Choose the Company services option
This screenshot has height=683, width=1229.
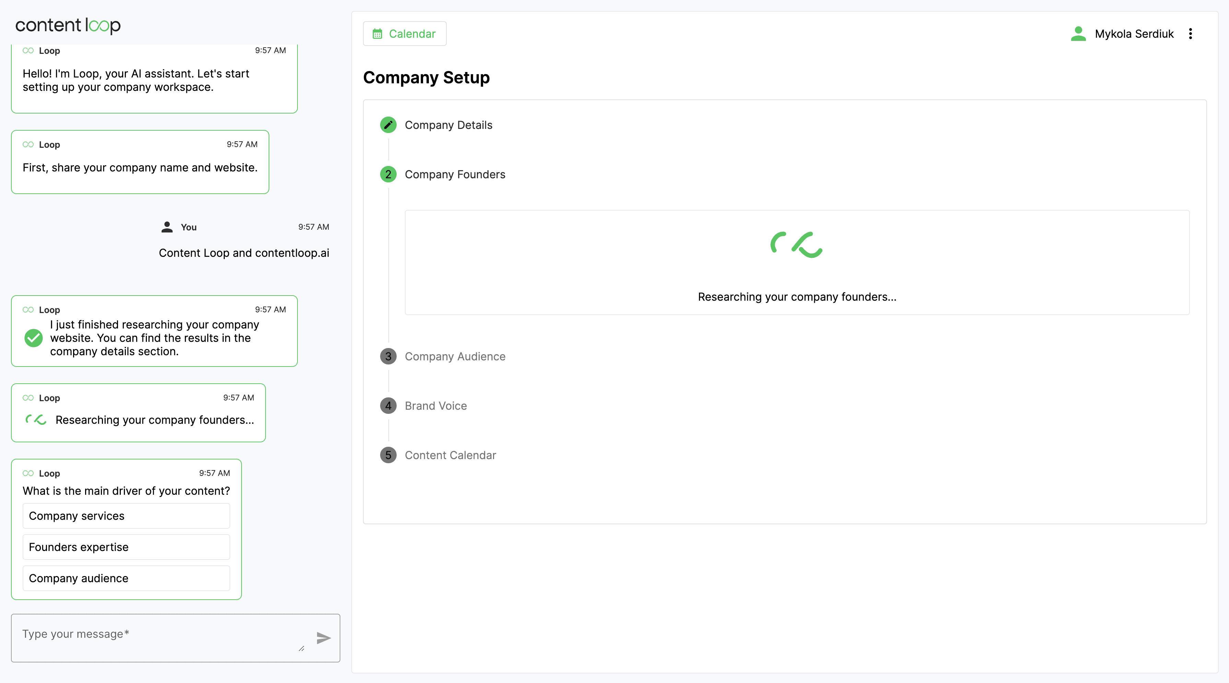[x=126, y=516]
